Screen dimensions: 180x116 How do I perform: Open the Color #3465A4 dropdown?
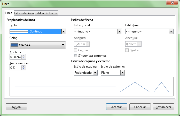[63, 45]
